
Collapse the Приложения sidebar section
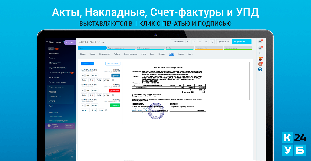(56, 87)
